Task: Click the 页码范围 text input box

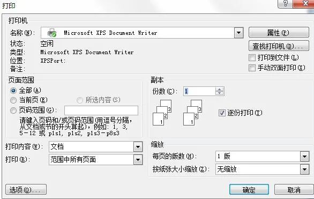Action: (x=101, y=110)
